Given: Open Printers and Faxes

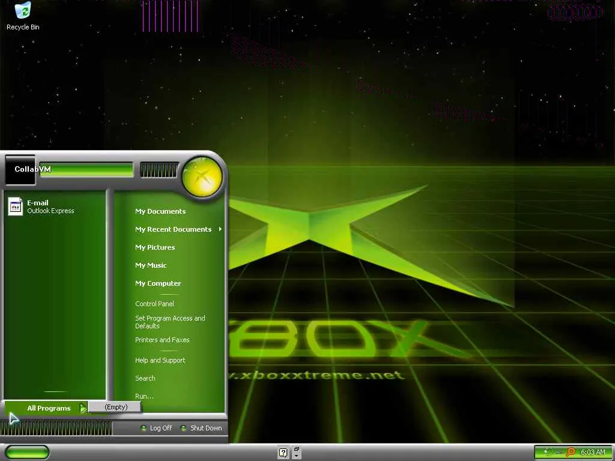Looking at the screenshot, I should click(162, 340).
